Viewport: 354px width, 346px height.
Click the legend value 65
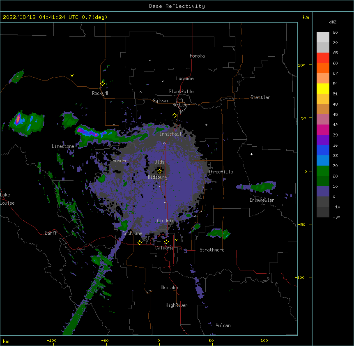335,53
